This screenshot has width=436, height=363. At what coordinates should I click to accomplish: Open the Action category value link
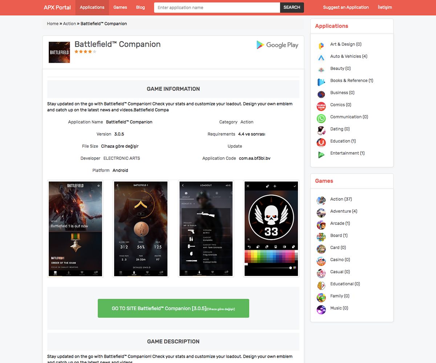[247, 122]
